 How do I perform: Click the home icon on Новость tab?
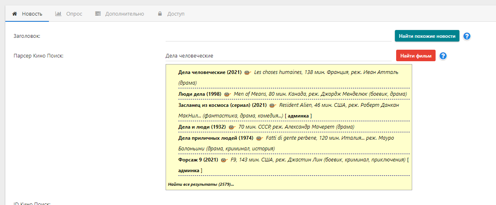pyautogui.click(x=15, y=14)
